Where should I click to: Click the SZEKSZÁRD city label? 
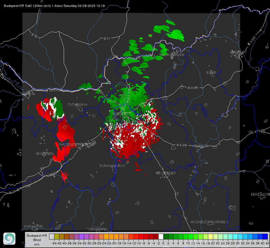[x=97, y=229]
